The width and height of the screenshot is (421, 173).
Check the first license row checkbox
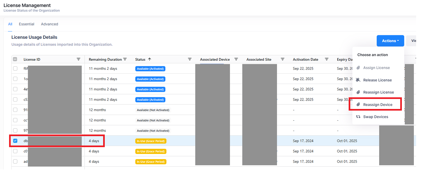(15, 69)
